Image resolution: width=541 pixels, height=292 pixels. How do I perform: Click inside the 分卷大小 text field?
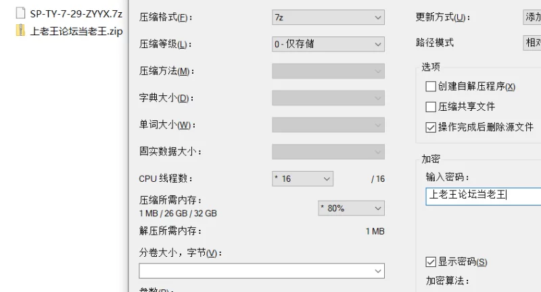tap(256, 271)
